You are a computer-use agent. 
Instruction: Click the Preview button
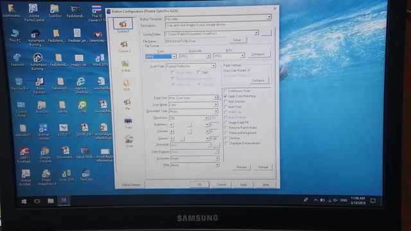coord(241,167)
